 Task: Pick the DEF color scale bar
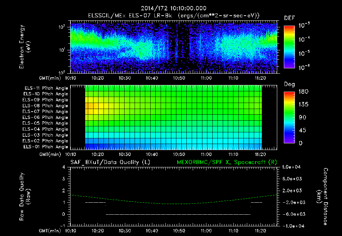point(290,47)
